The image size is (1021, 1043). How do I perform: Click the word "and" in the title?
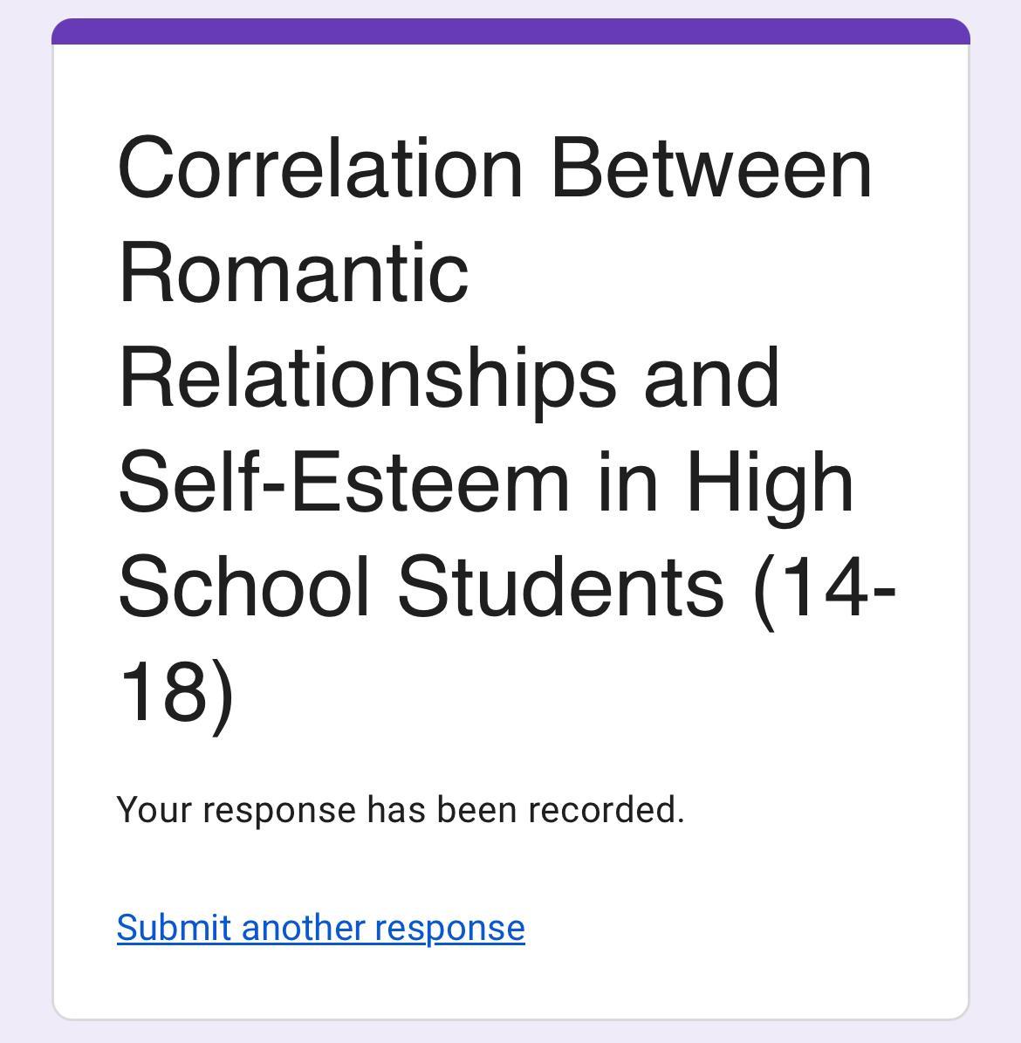click(x=711, y=378)
